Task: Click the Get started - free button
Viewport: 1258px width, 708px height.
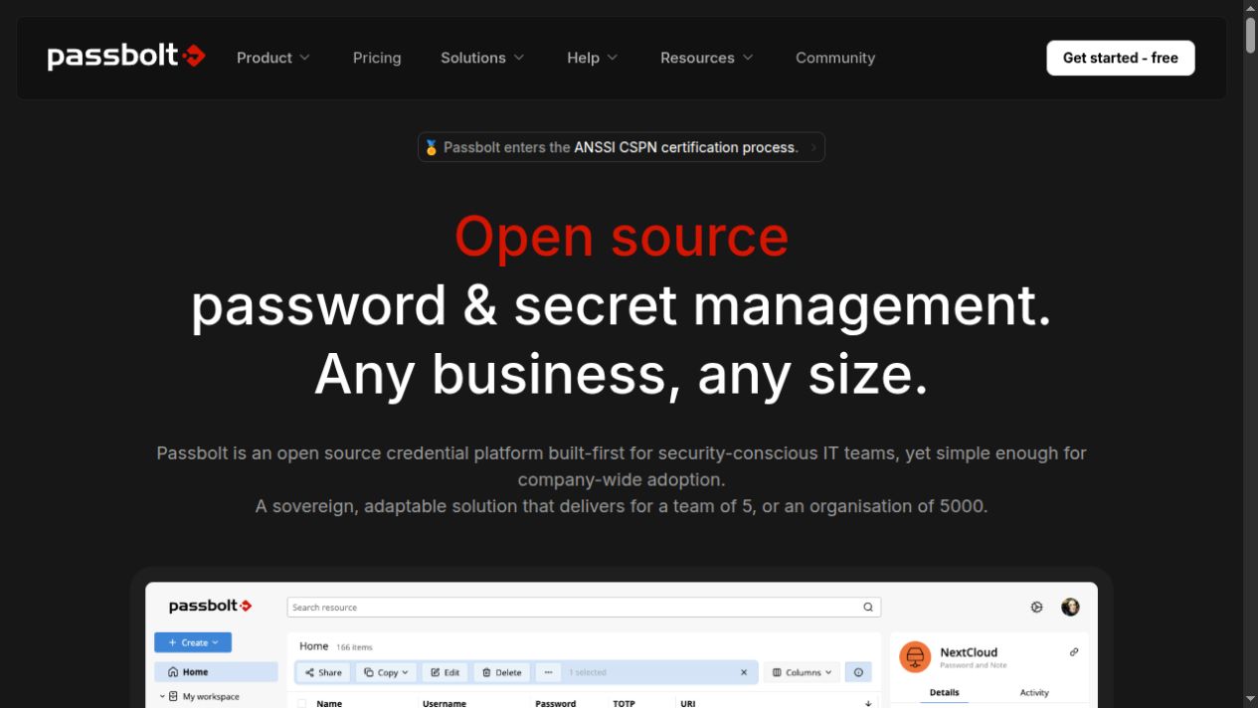Action: (x=1121, y=58)
